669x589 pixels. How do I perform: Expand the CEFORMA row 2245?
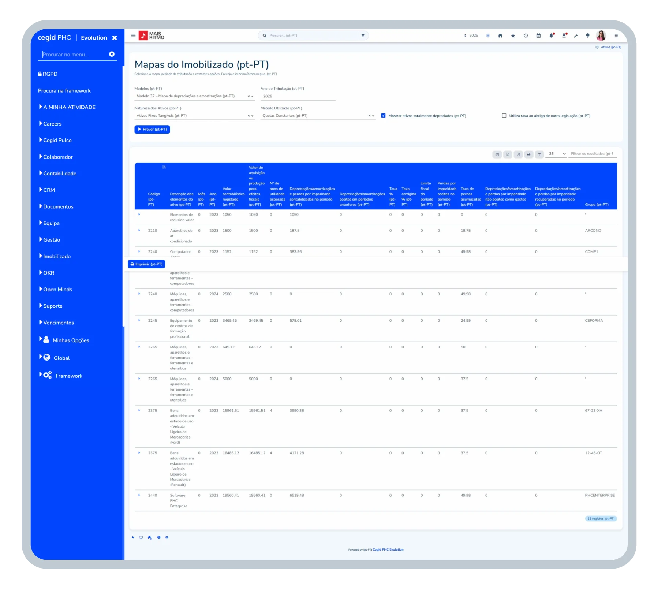point(139,320)
